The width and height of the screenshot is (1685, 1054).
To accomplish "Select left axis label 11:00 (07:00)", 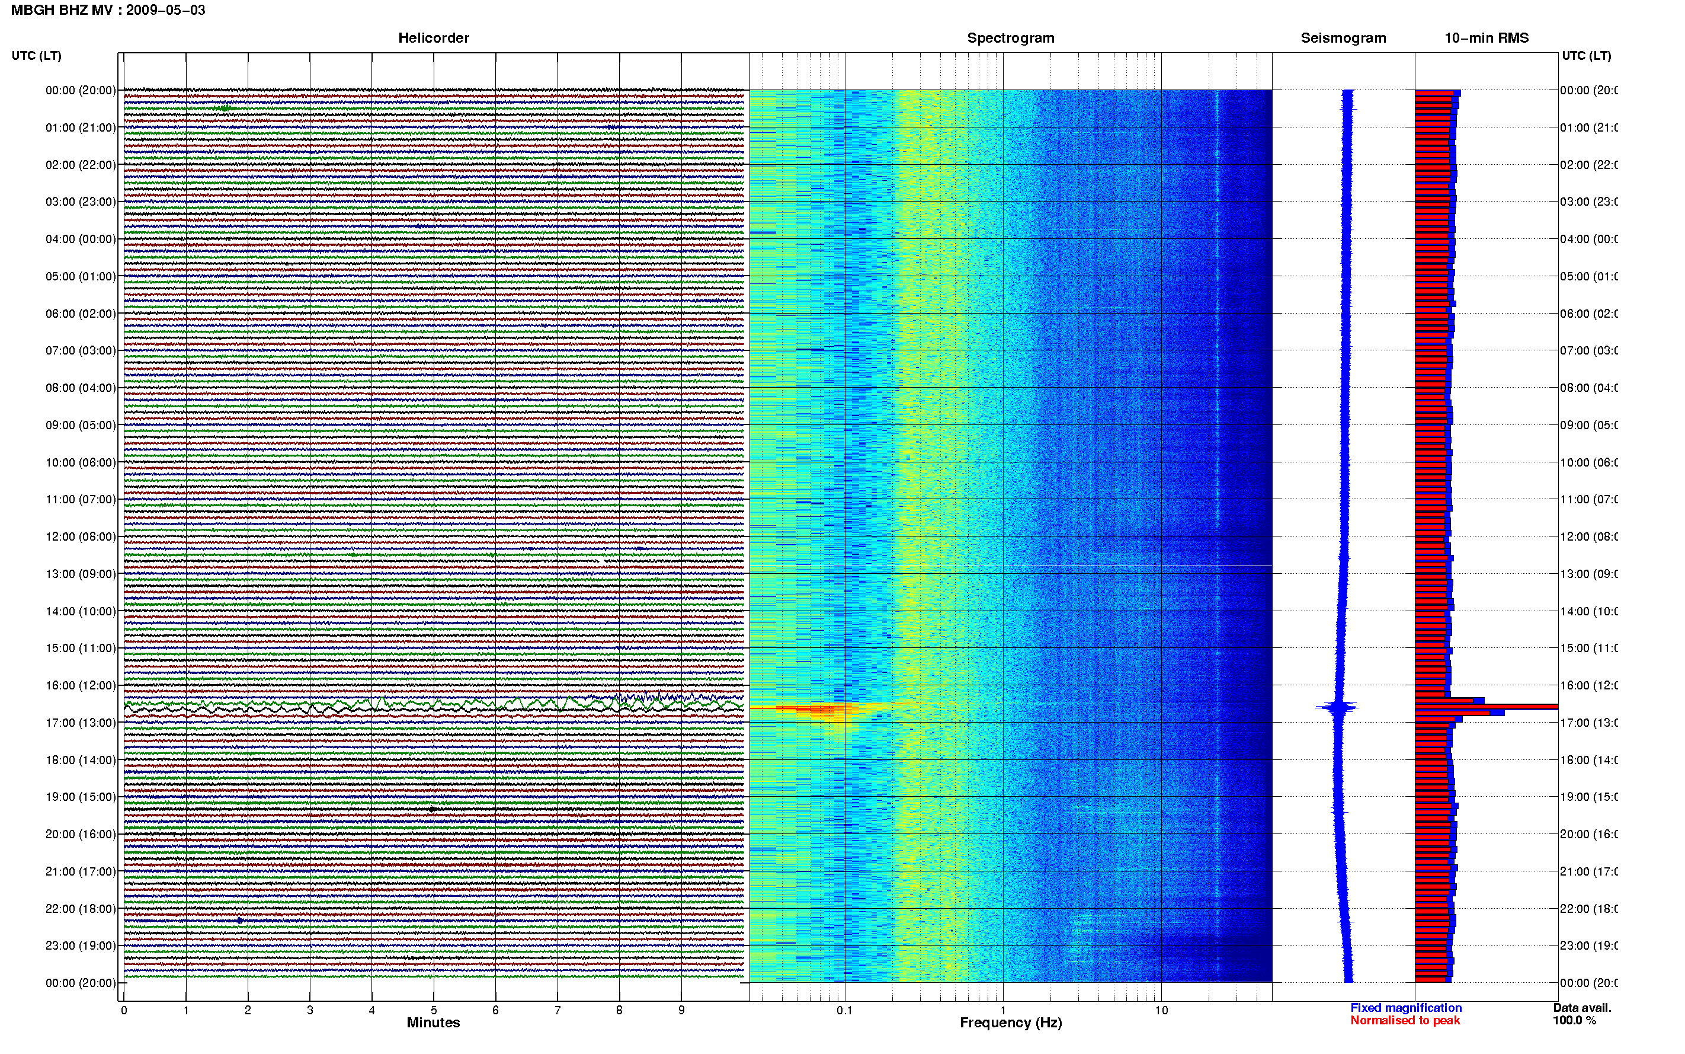I will [x=81, y=499].
